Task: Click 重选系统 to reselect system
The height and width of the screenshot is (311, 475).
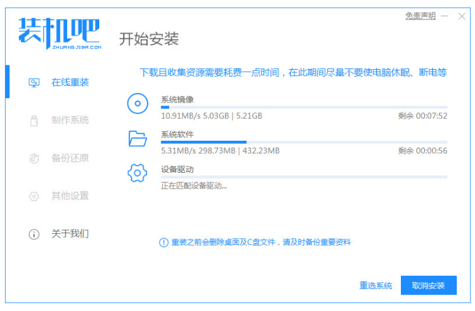Action: (x=376, y=285)
